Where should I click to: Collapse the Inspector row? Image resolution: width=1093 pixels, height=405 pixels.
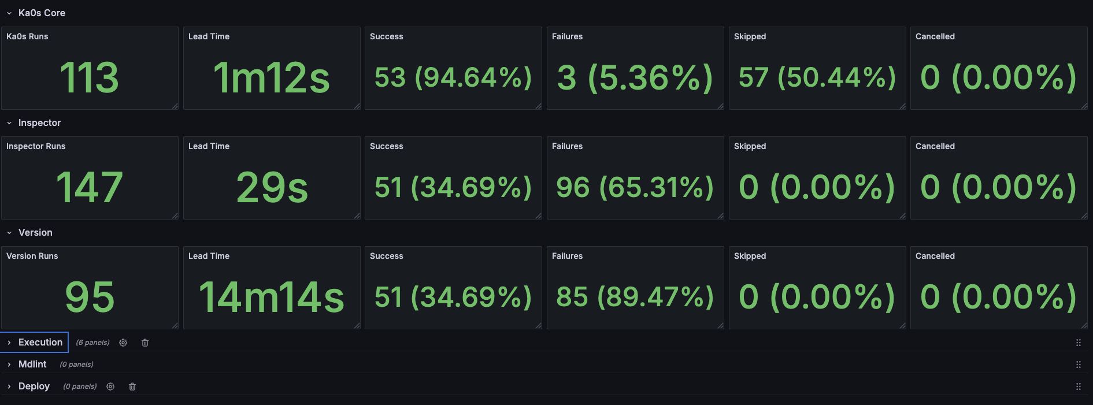(9, 122)
